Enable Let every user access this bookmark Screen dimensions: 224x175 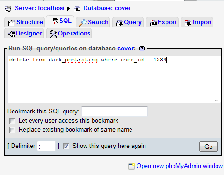click(x=12, y=121)
